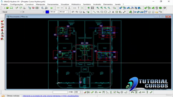Screen dimensions: 173x97
Task: Open the Construir menu
Action: coord(29,4)
